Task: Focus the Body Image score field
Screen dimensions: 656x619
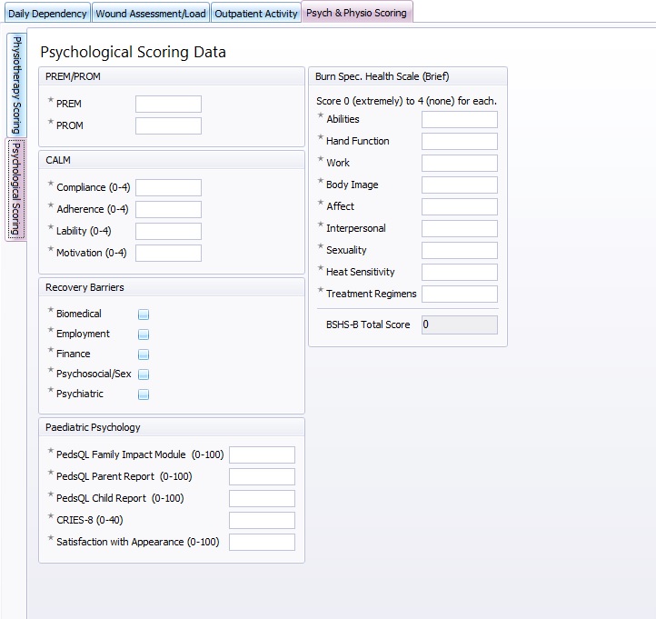Action: tap(460, 185)
